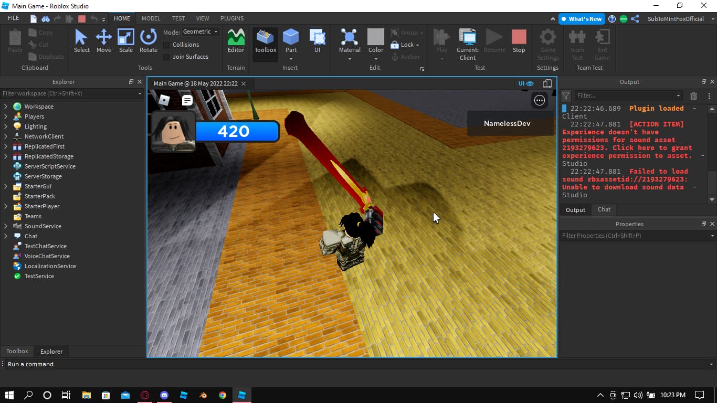The image size is (717, 403).
Task: Open the Lock tool in Edit group
Action: pos(405,45)
